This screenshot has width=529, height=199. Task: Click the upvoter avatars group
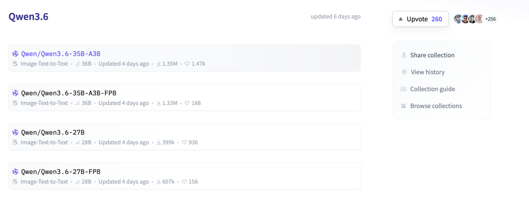pyautogui.click(x=469, y=19)
